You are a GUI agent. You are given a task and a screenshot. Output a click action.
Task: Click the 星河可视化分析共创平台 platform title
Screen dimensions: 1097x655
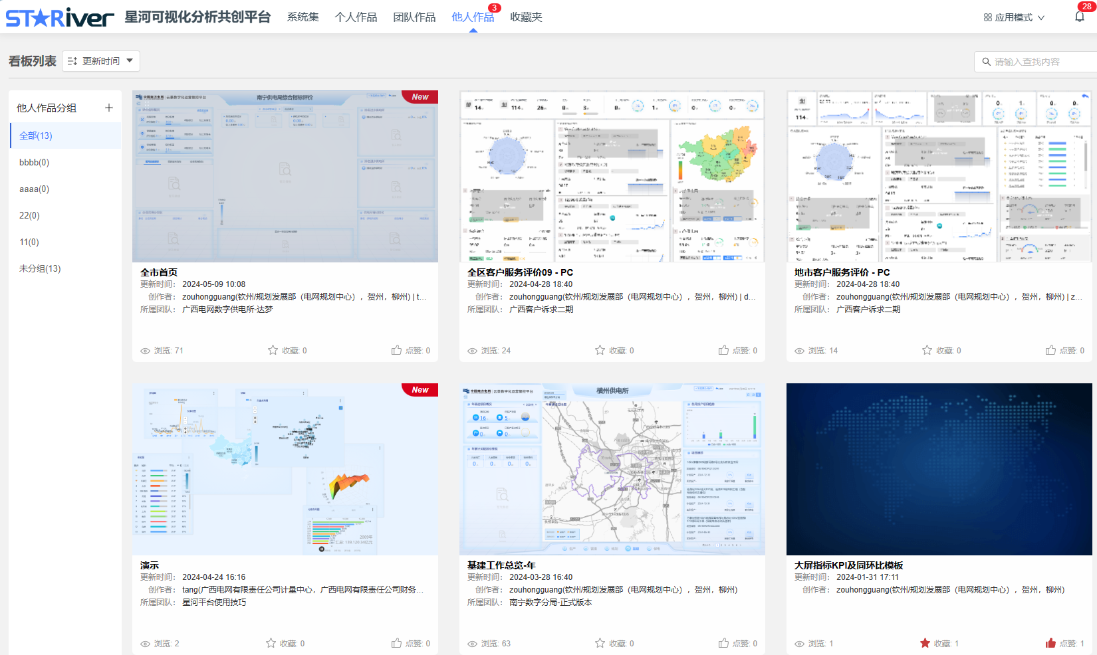(x=198, y=17)
